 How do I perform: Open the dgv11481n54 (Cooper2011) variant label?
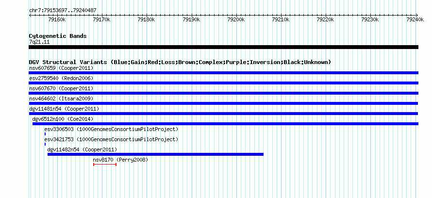tap(64, 109)
